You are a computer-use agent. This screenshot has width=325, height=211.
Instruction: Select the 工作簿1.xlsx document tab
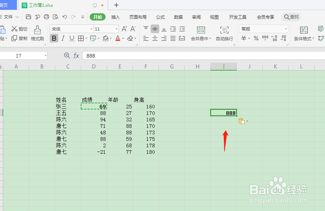(63, 5)
